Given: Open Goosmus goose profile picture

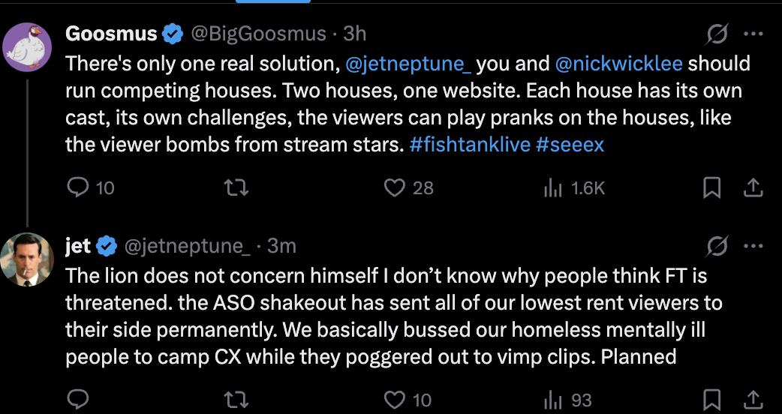Looking at the screenshot, I should point(28,47).
